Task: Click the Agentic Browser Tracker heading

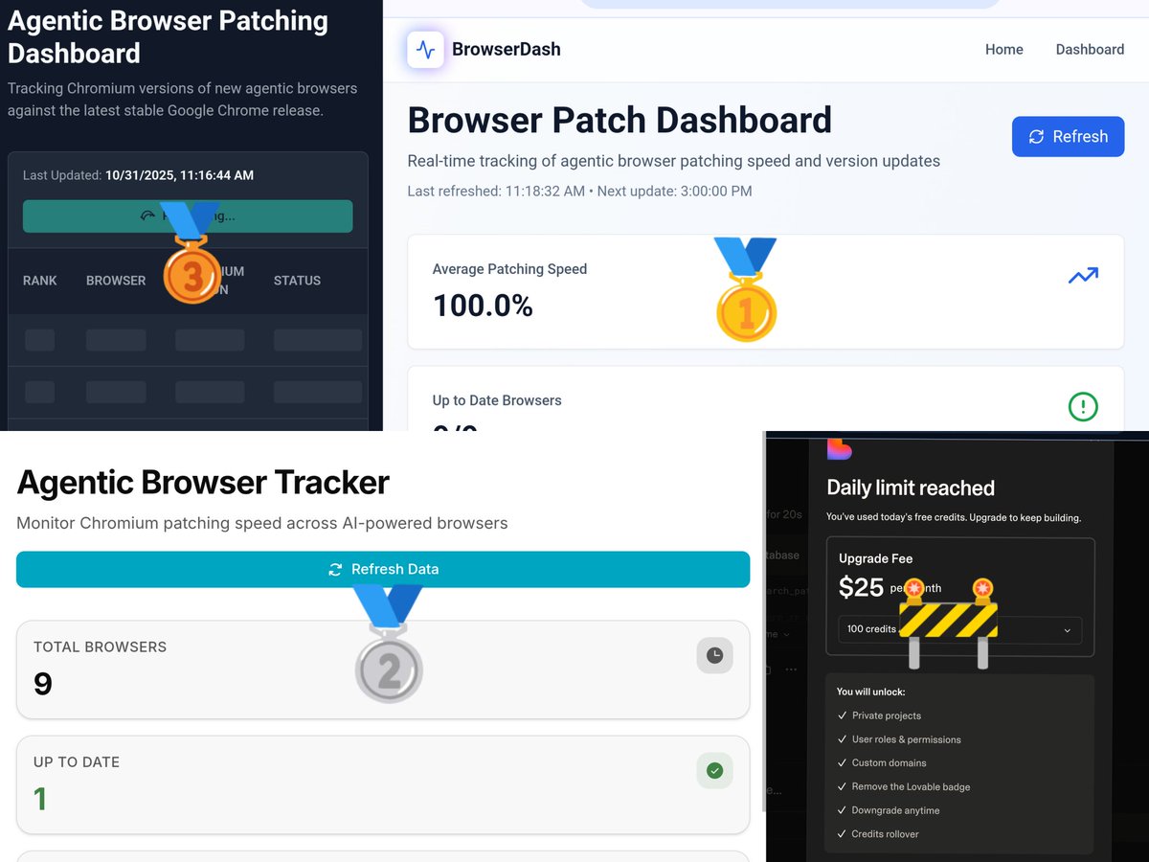Action: tap(203, 482)
